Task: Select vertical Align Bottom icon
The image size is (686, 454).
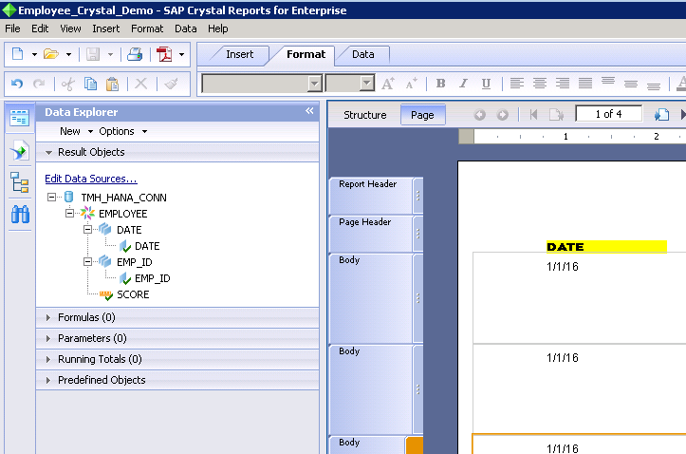Action: [x=654, y=85]
